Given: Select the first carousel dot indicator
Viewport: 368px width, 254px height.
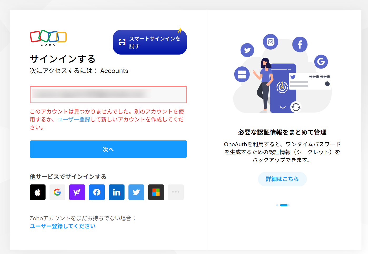Looking at the screenshot, I should pyautogui.click(x=277, y=205).
